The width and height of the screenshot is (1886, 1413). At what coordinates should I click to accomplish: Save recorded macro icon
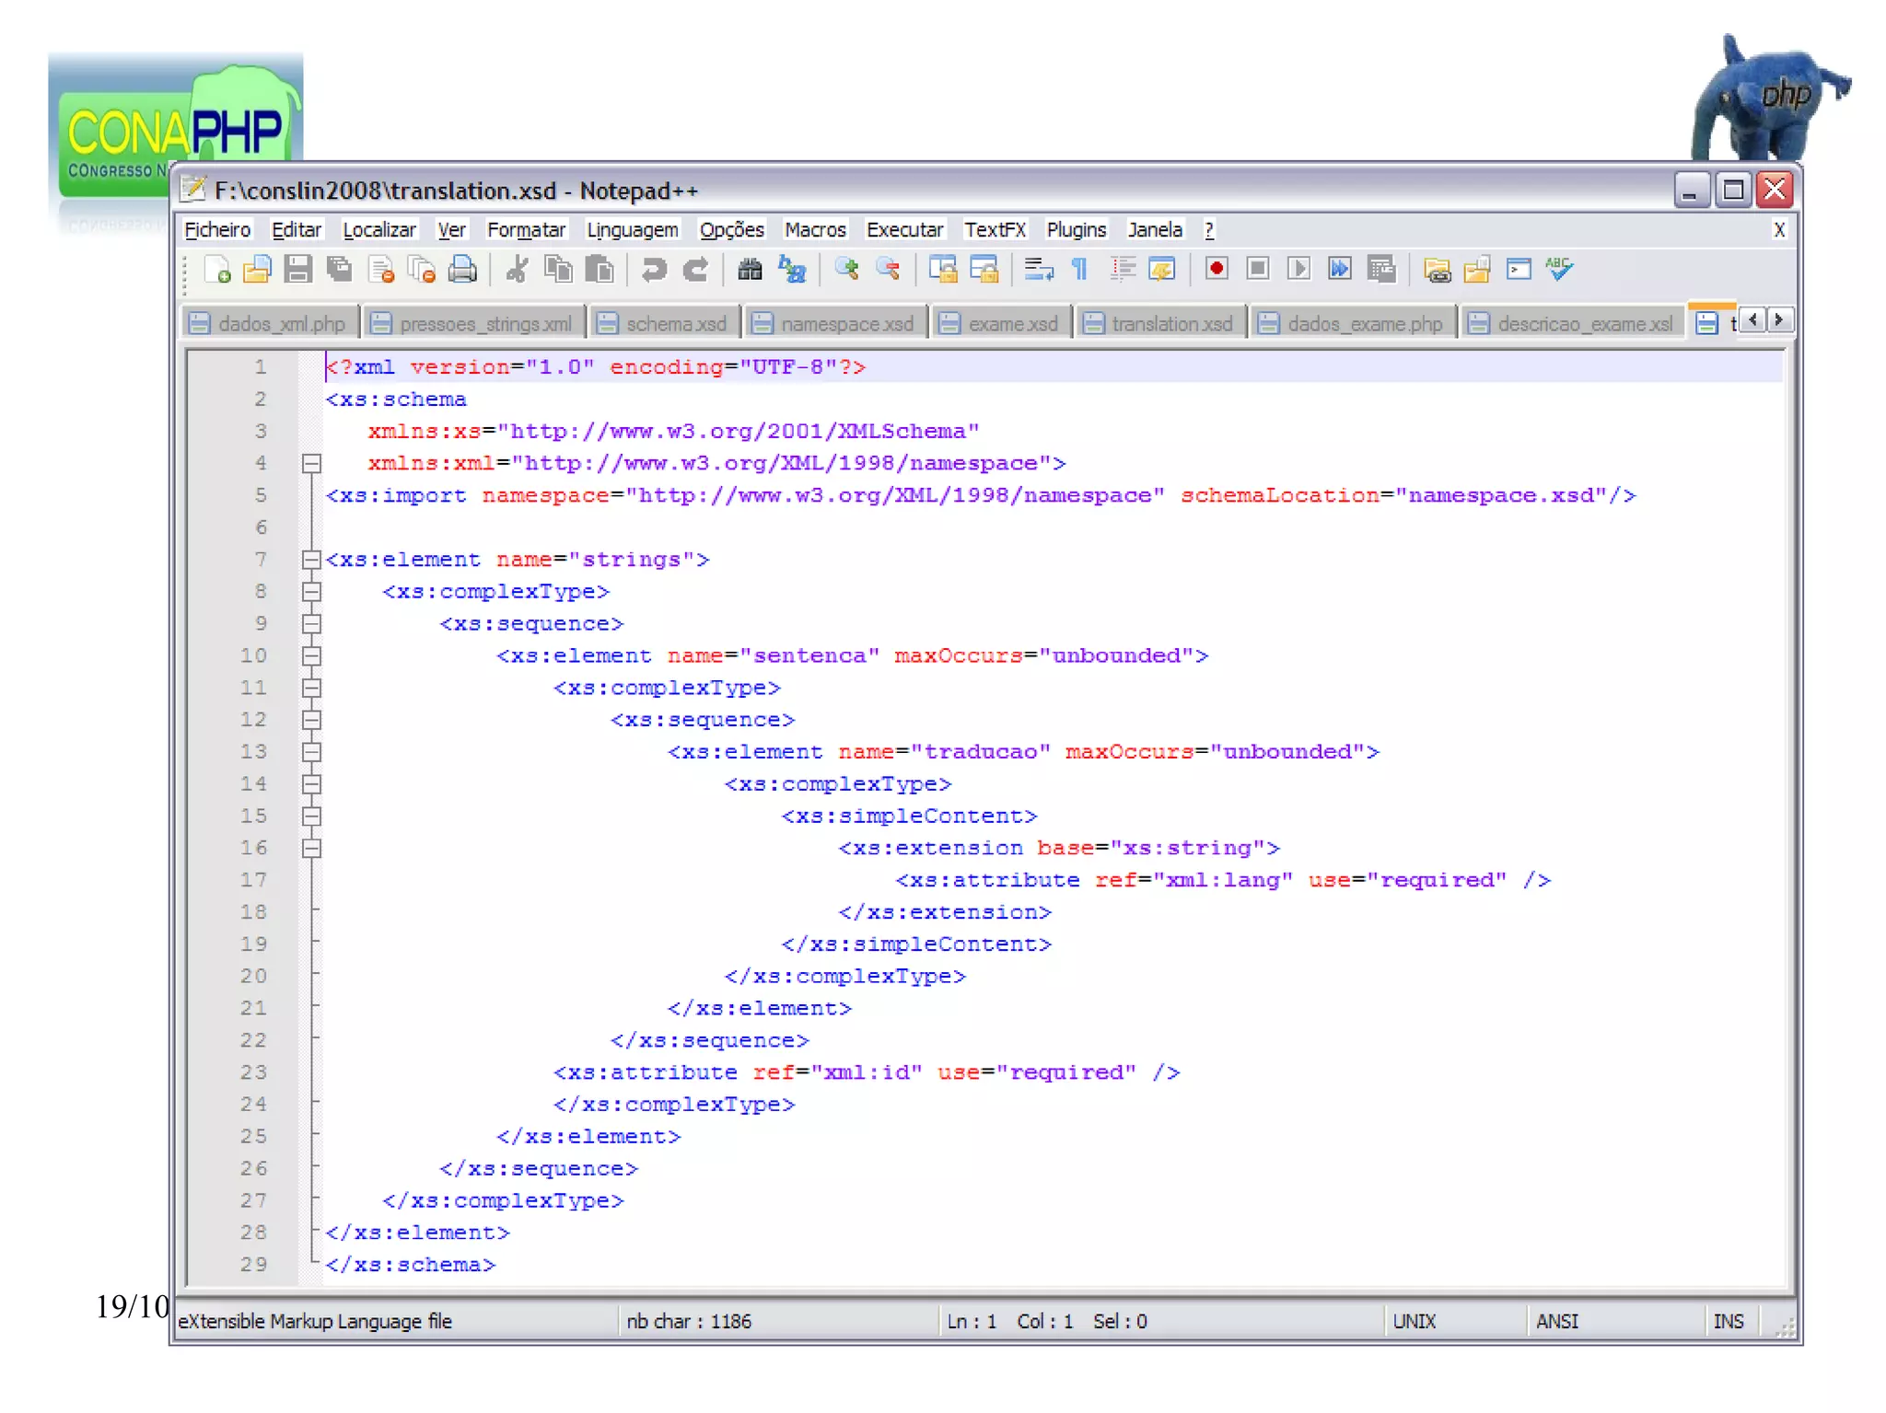point(1381,269)
